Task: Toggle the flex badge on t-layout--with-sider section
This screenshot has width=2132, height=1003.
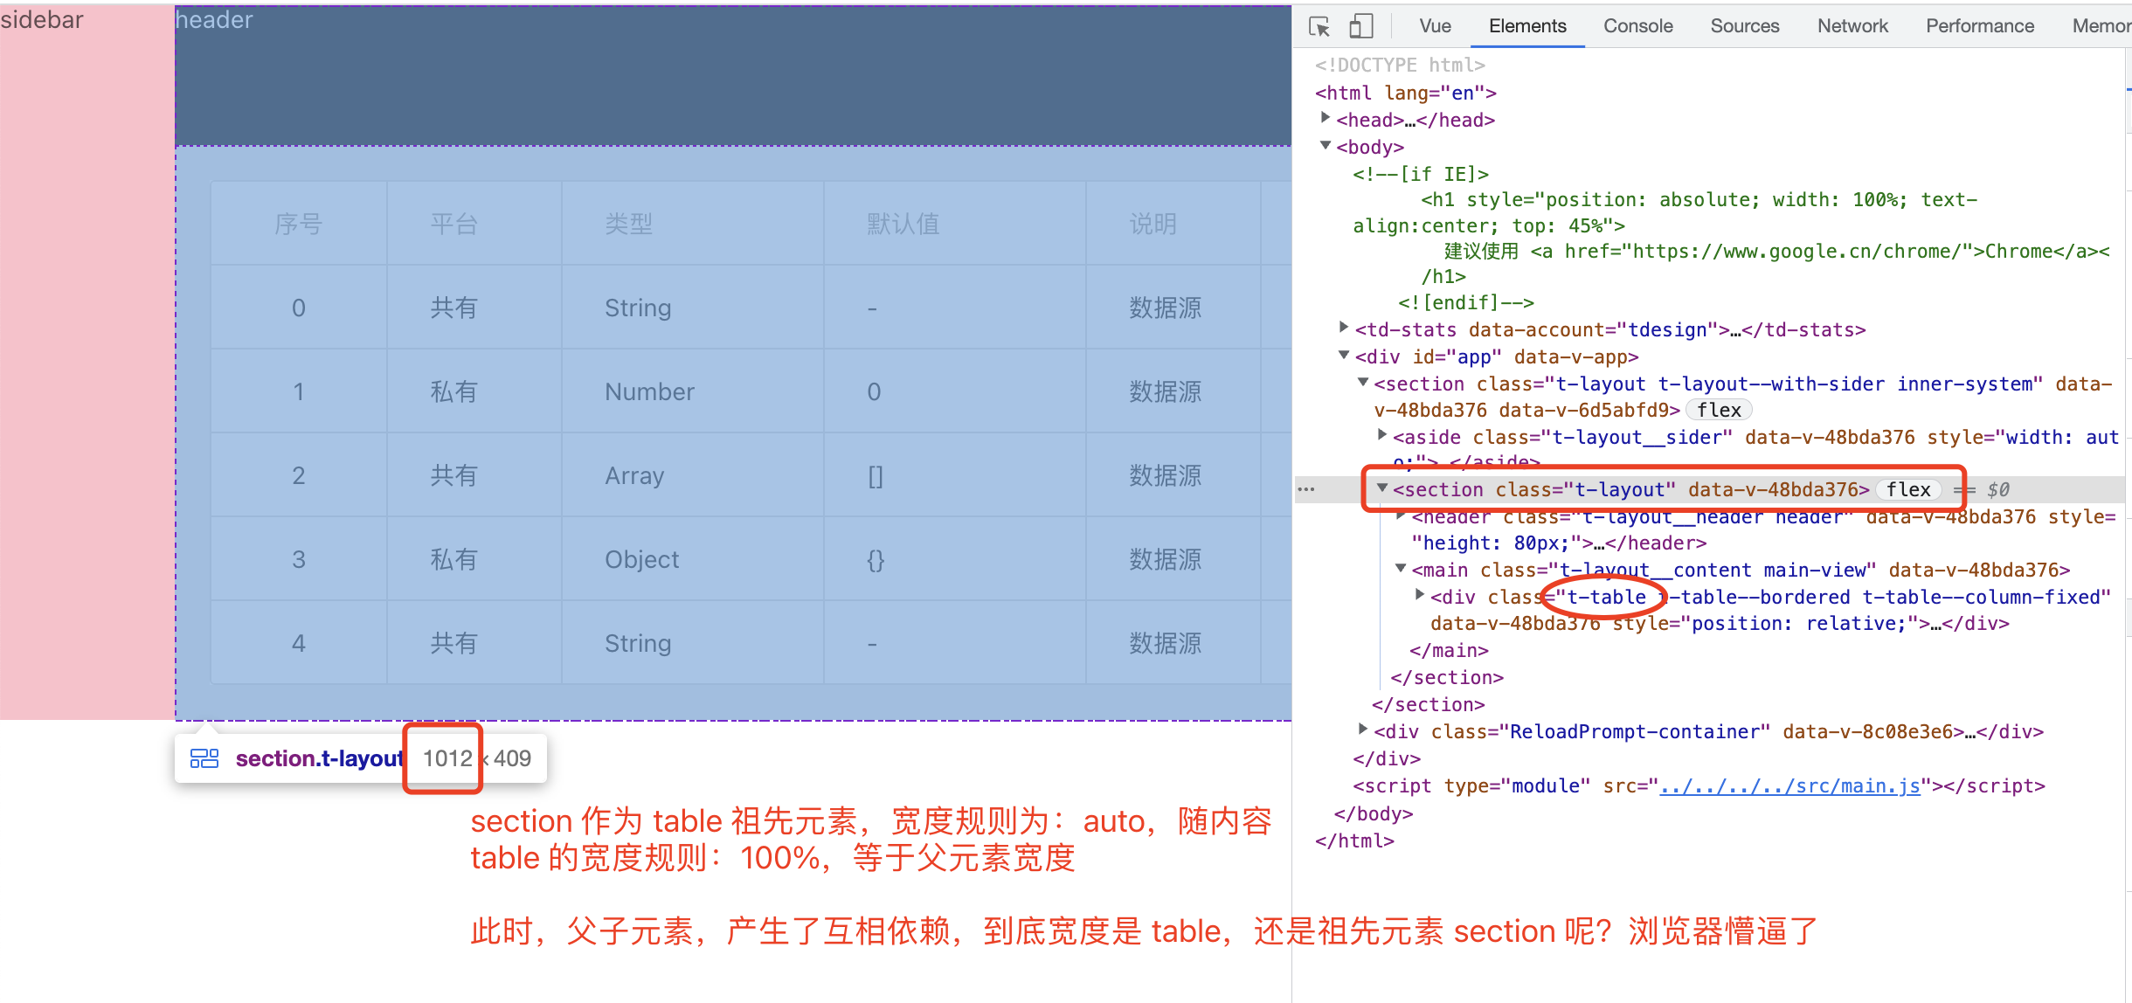Action: click(x=1718, y=409)
